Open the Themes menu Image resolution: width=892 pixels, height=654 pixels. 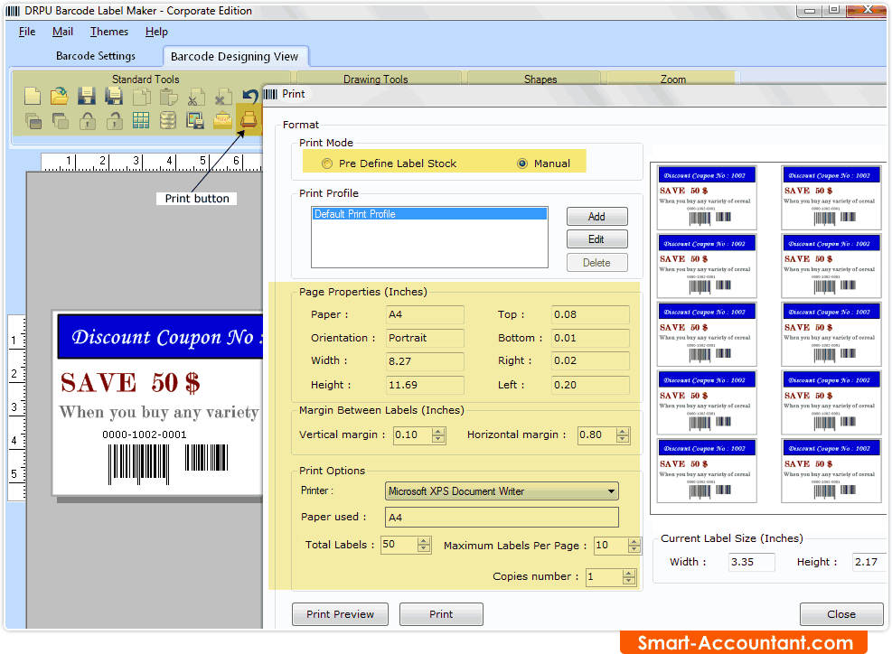click(108, 31)
